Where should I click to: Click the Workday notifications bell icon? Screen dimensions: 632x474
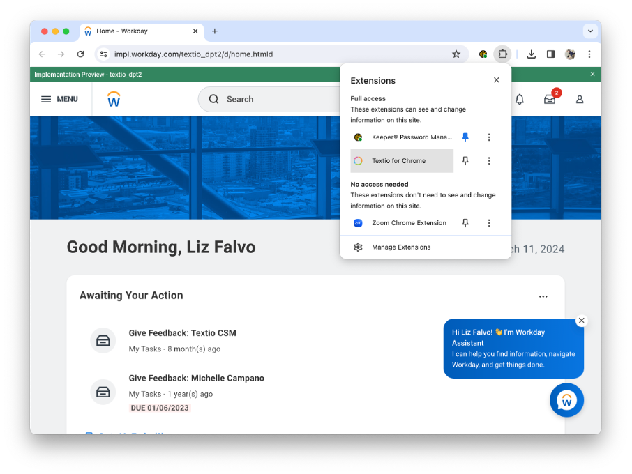[x=520, y=100]
